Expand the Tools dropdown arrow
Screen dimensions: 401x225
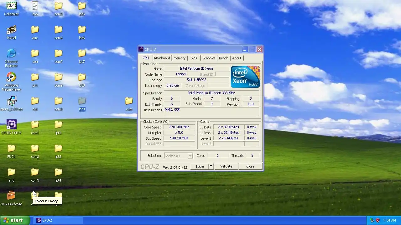click(x=211, y=166)
